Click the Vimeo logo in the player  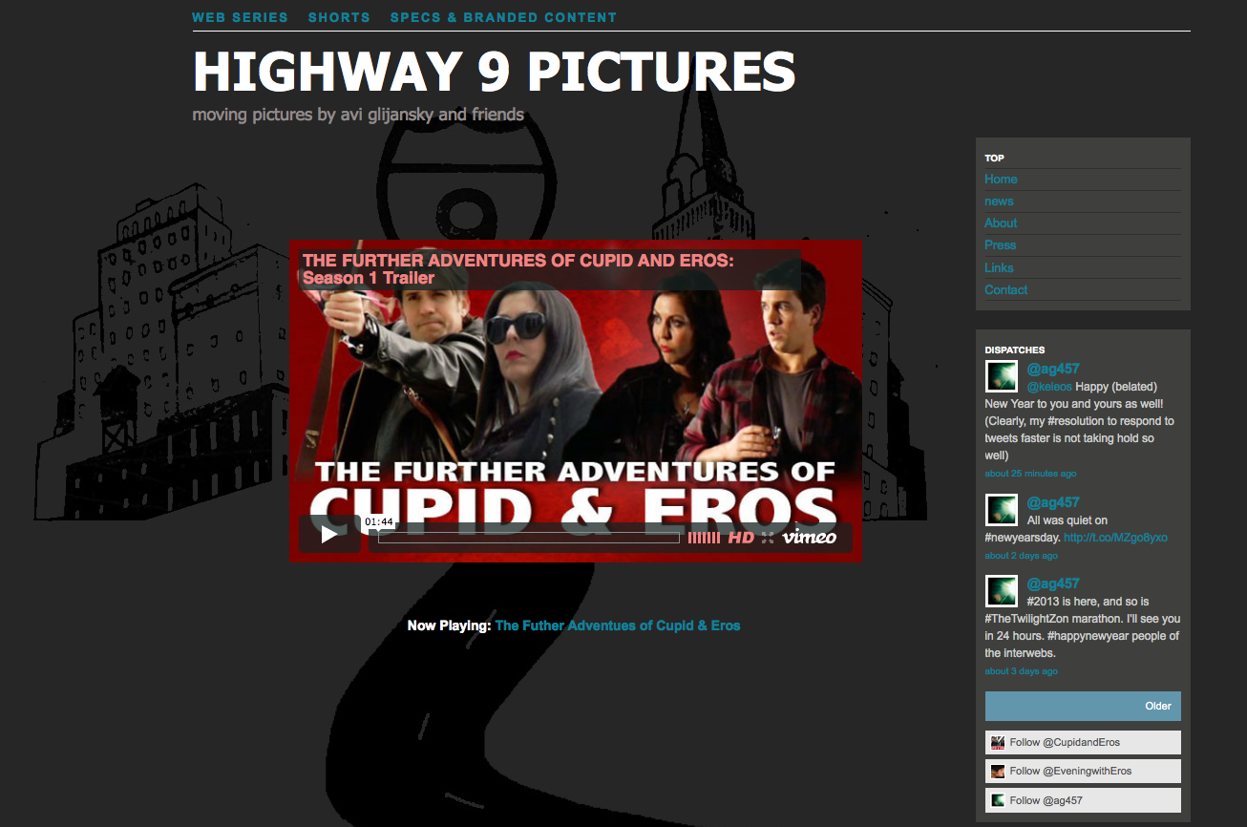[811, 537]
